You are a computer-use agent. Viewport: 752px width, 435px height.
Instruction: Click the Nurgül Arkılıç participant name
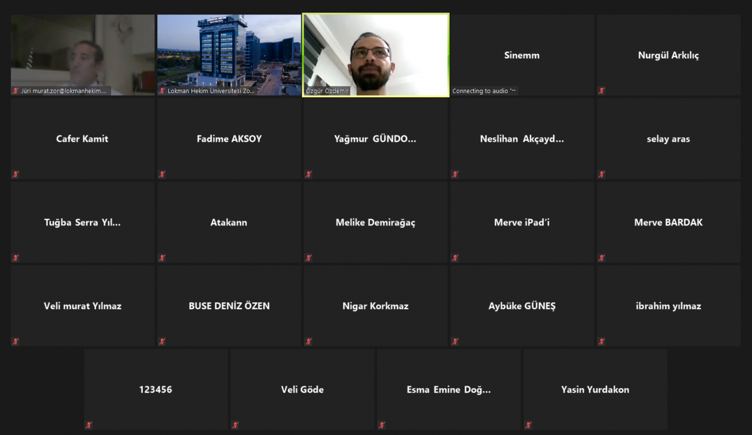[x=669, y=55]
